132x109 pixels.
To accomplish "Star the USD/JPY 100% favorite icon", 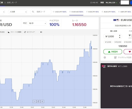I will click(54, 12).
